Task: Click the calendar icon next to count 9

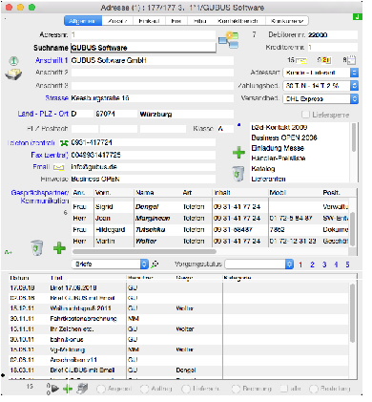Action: point(326,60)
